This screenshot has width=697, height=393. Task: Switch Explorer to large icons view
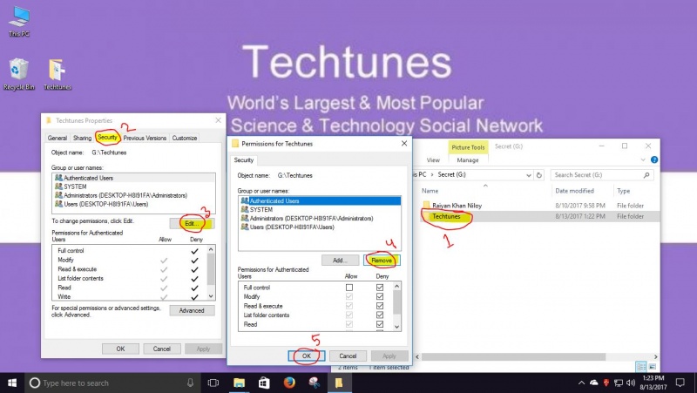[652, 367]
